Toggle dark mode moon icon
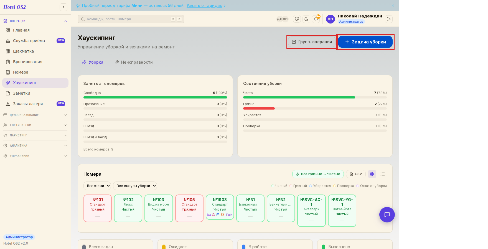488x249 pixels. click(x=306, y=19)
